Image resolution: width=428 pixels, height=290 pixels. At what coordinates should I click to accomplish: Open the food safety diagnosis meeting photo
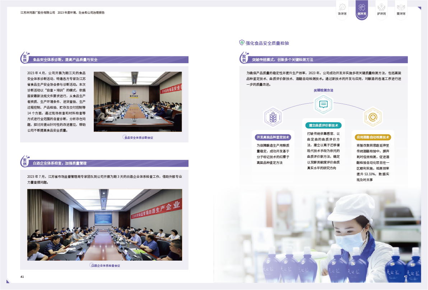[138, 102]
